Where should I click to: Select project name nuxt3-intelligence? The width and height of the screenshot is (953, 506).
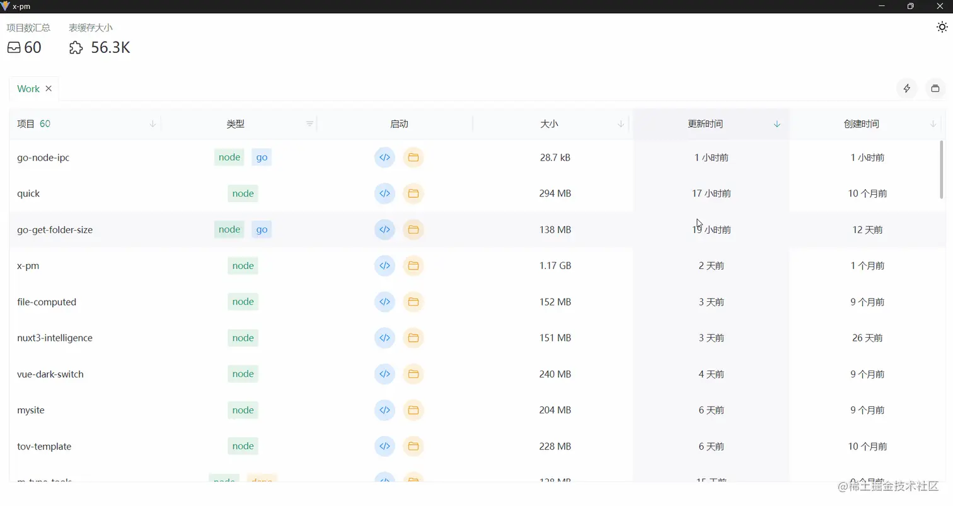pyautogui.click(x=55, y=338)
